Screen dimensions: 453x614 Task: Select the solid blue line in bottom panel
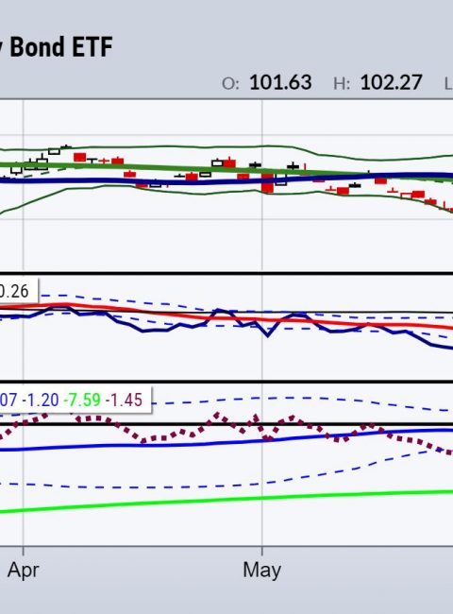(x=235, y=442)
